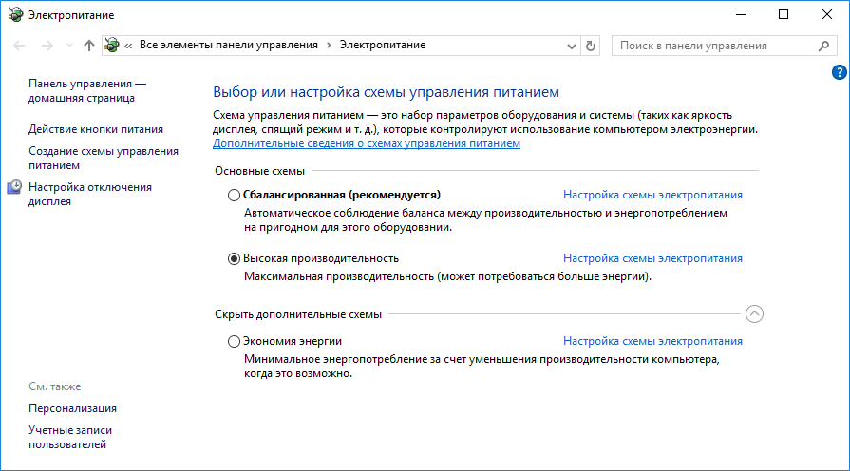The width and height of the screenshot is (850, 471).
Task: Select the Высокая производительность radio button
Action: (x=235, y=258)
